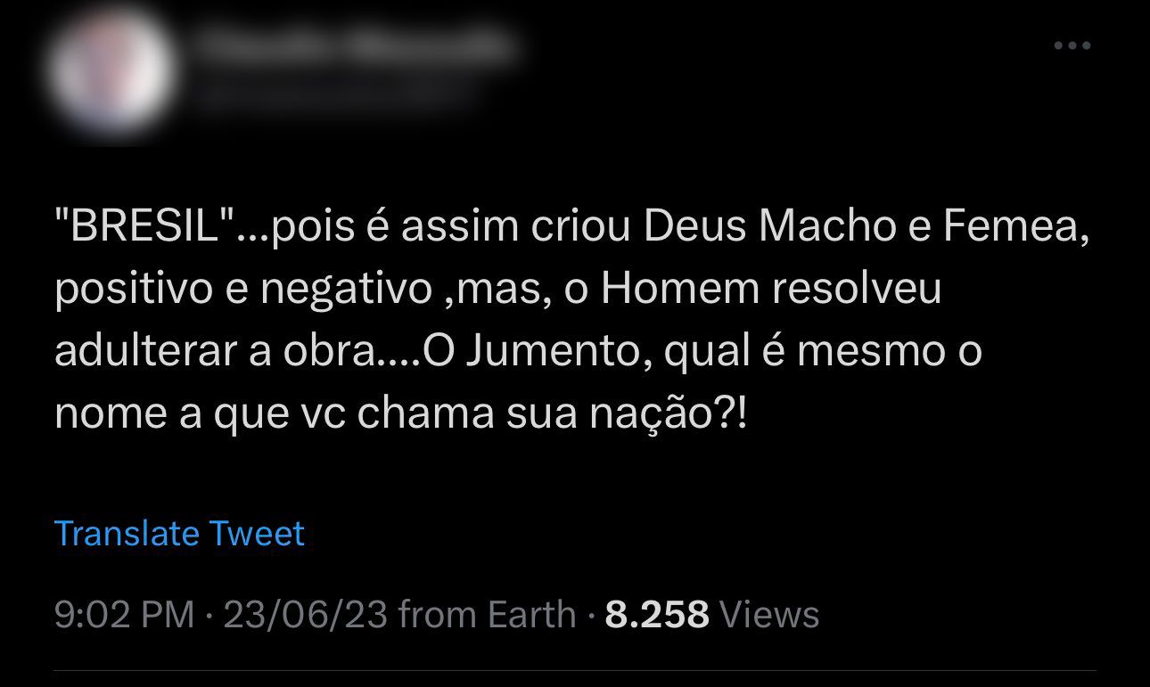Open the 9:02 PM timestamp
The image size is (1150, 687).
click(x=124, y=615)
